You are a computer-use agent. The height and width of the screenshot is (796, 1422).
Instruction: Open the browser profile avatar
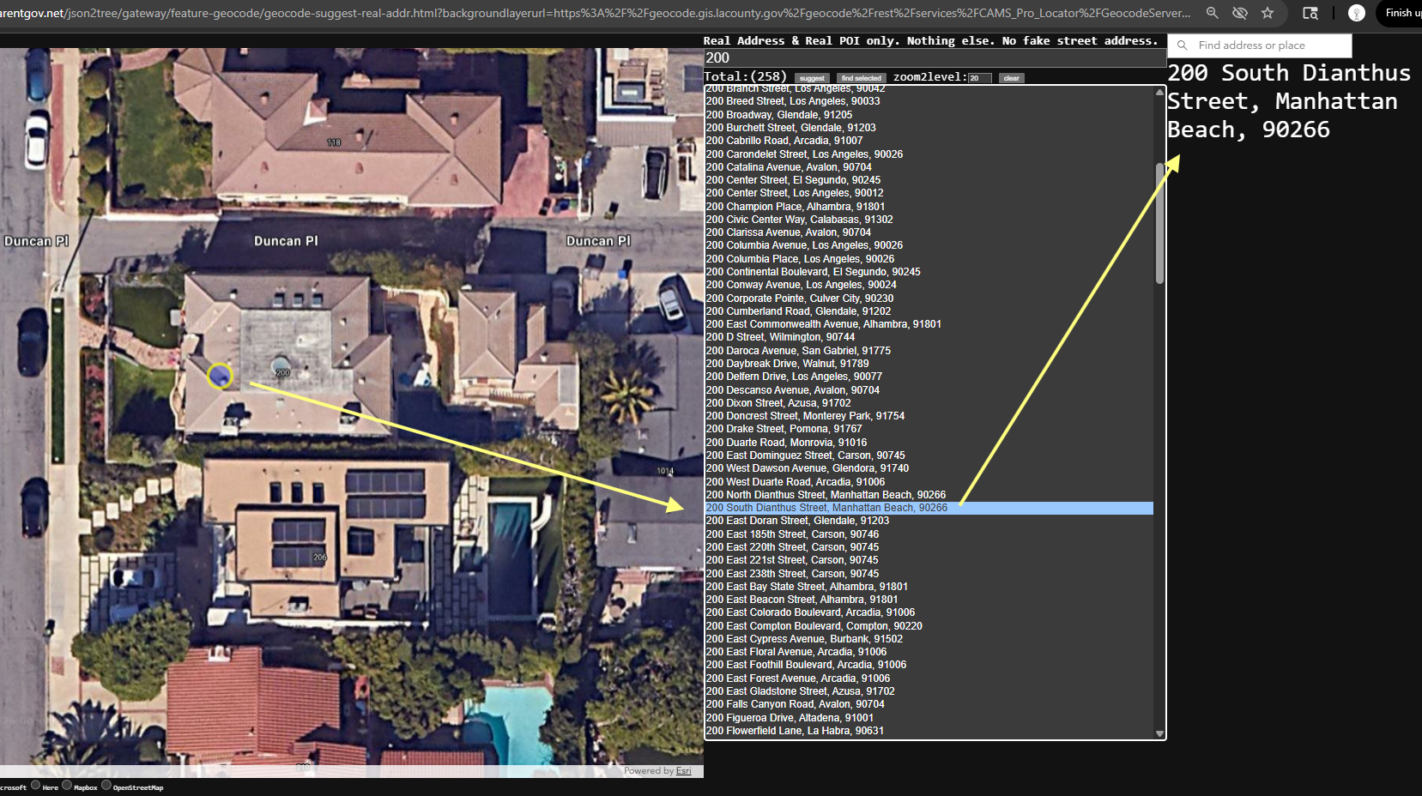[1357, 13]
